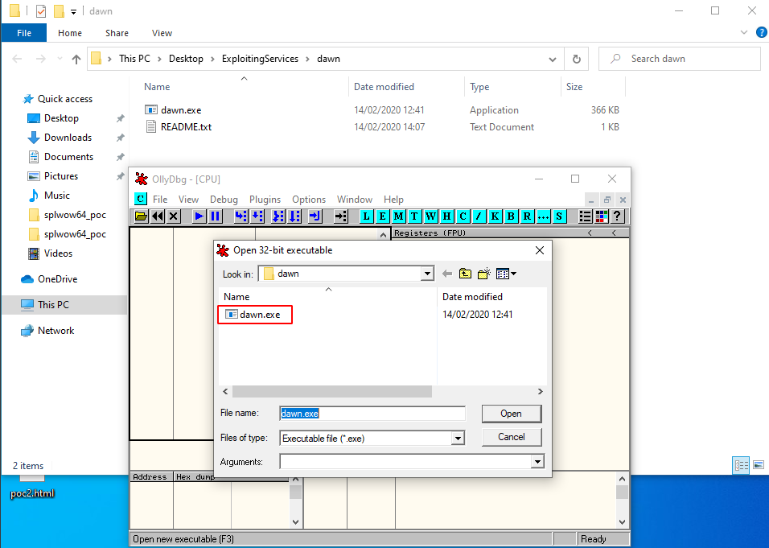The height and width of the screenshot is (548, 769).
Task: Select the Trace over toolbar icon
Action: 294,216
